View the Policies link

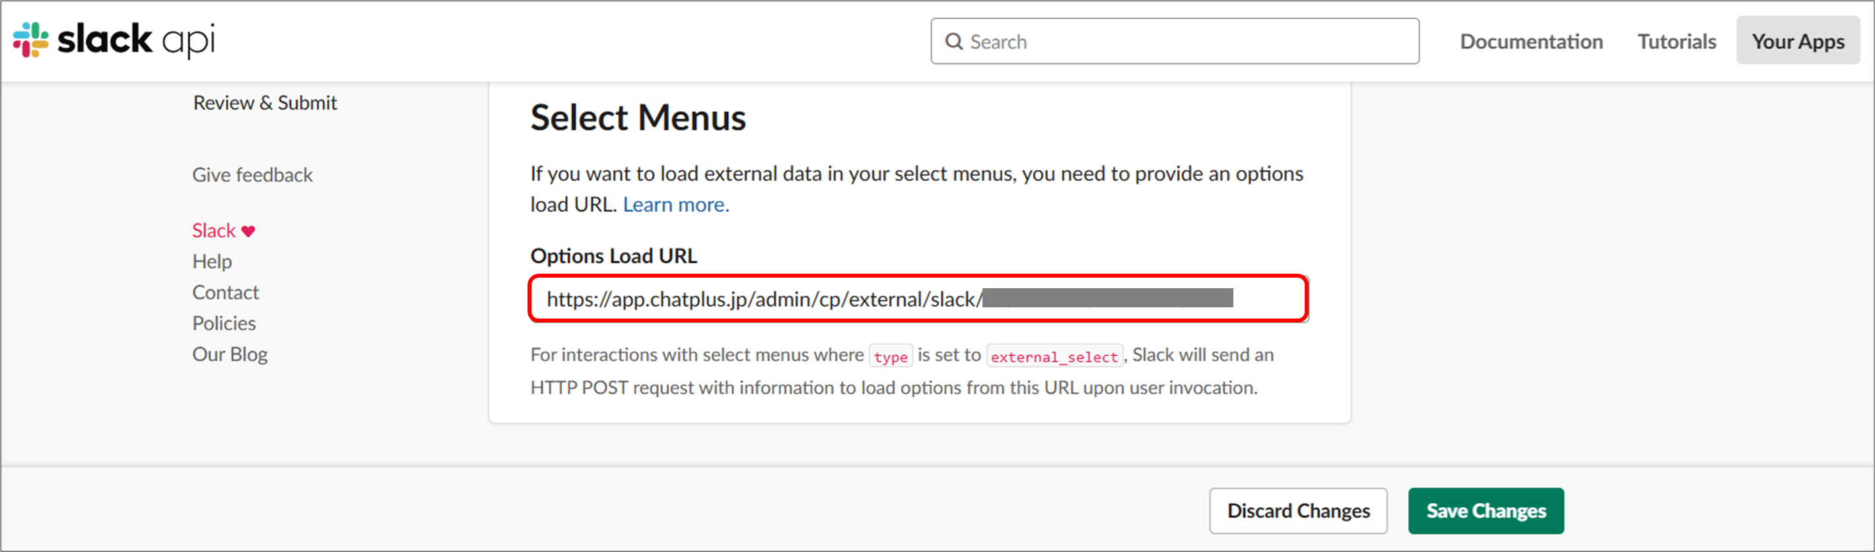click(224, 323)
